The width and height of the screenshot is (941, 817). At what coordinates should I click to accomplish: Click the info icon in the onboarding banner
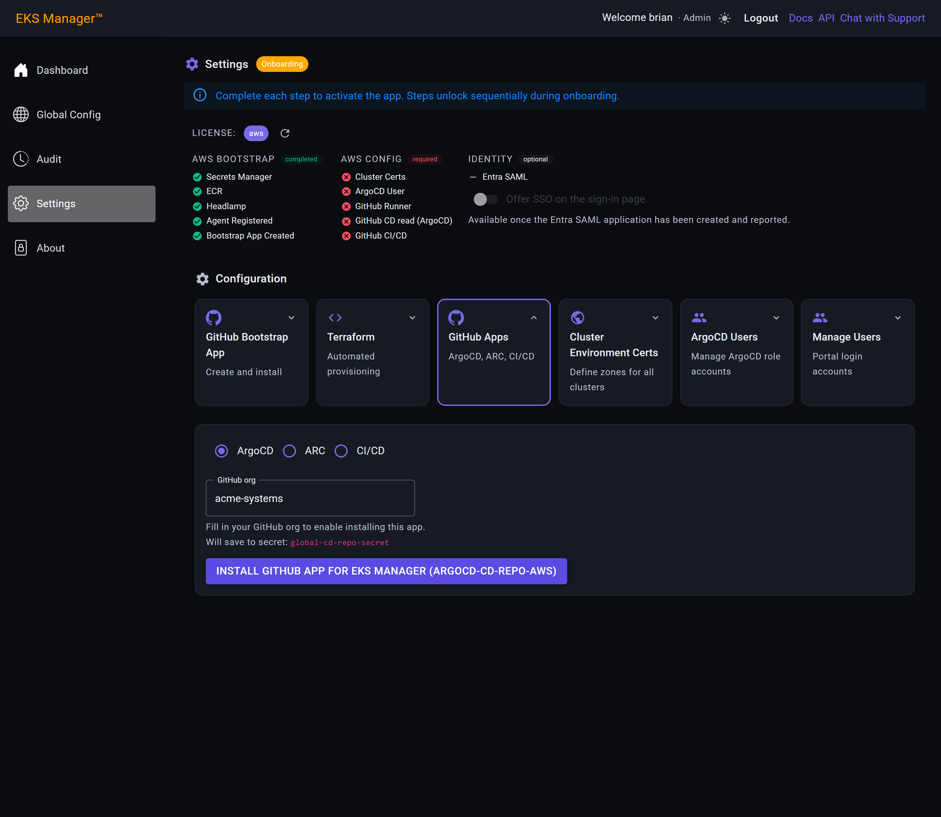tap(200, 95)
